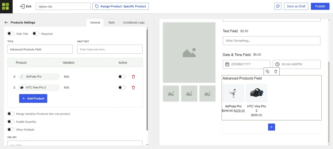Click the Product column header
This screenshot has height=149, width=333.
point(21,63)
